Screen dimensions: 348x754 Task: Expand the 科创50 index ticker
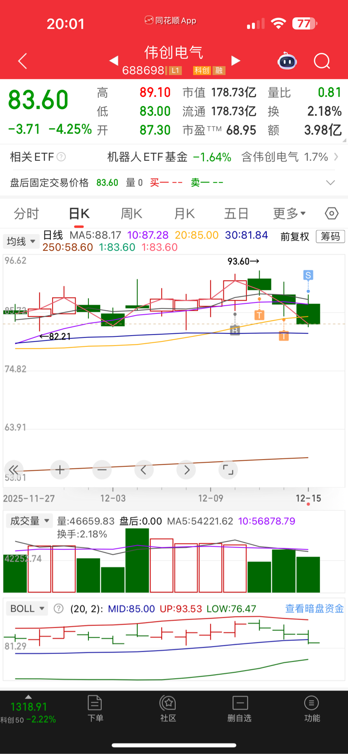28,710
